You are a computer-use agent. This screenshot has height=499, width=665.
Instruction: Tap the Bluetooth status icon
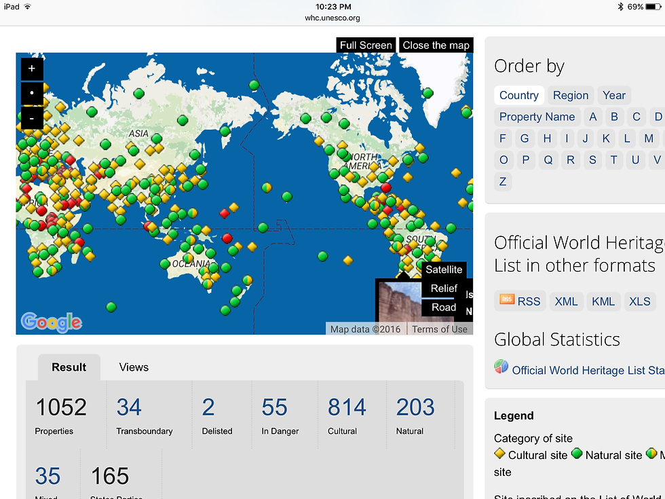(x=620, y=7)
